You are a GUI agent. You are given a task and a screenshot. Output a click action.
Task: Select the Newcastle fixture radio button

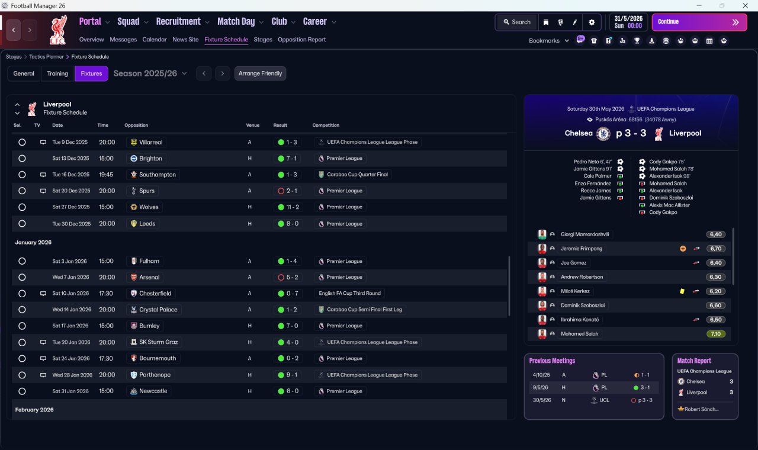(22, 391)
